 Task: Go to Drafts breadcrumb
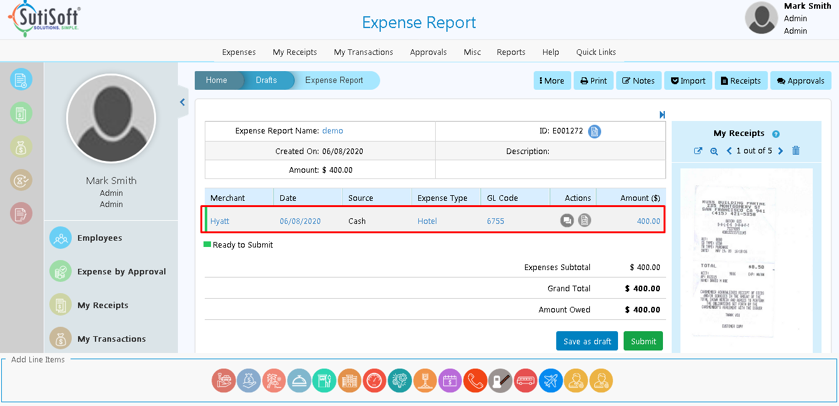[267, 80]
